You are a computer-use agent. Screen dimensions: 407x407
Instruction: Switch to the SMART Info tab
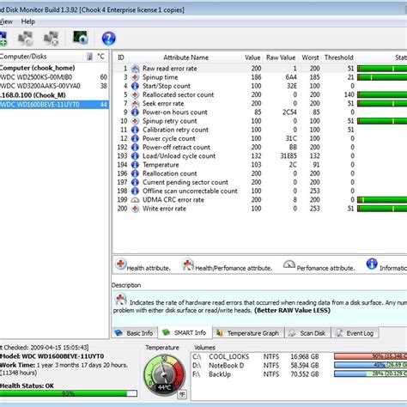[x=185, y=332]
